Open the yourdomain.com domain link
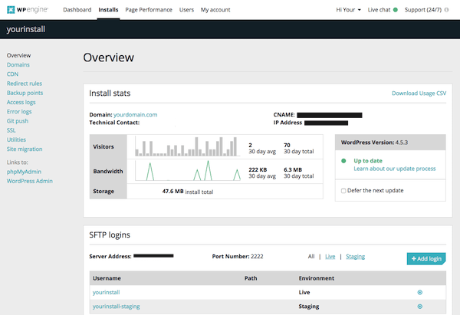 (135, 115)
